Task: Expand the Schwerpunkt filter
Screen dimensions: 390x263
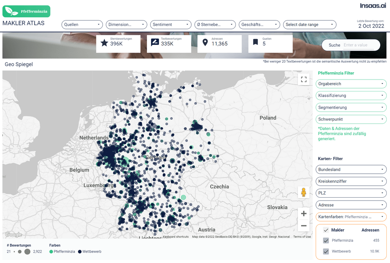Action: click(351, 119)
